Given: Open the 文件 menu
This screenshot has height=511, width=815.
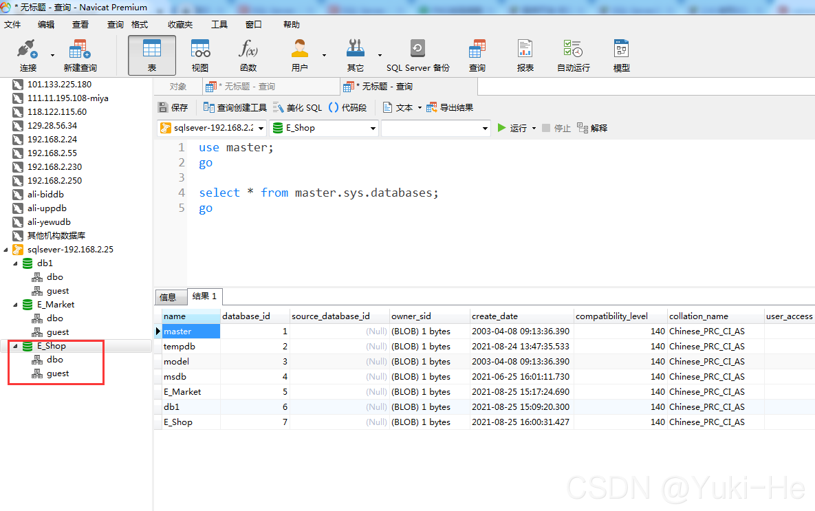Looking at the screenshot, I should [12, 25].
